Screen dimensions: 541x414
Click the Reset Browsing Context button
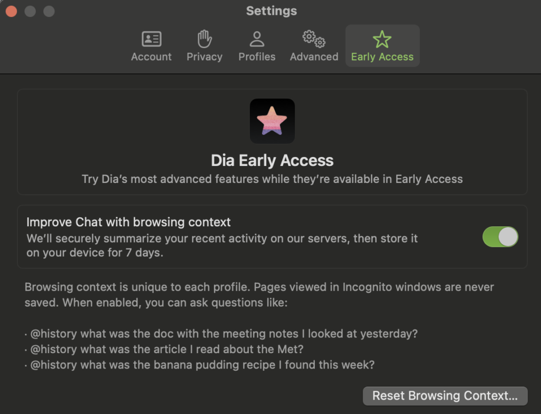(x=445, y=395)
